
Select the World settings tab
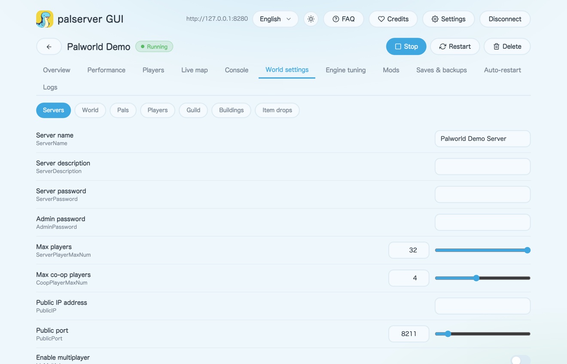[x=287, y=70]
